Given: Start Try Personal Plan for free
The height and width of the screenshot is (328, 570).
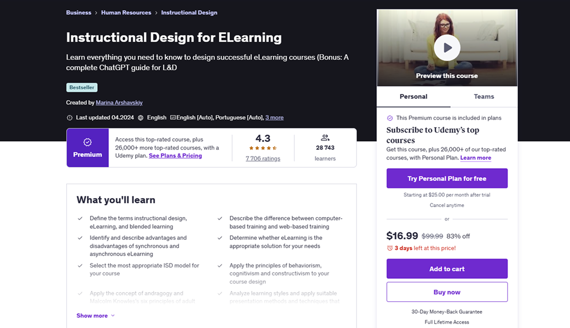Looking at the screenshot, I should point(447,178).
